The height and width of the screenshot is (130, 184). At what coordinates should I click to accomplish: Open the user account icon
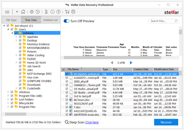[73, 12]
